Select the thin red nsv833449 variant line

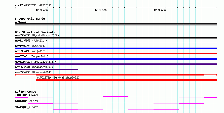(x=116, y=53)
